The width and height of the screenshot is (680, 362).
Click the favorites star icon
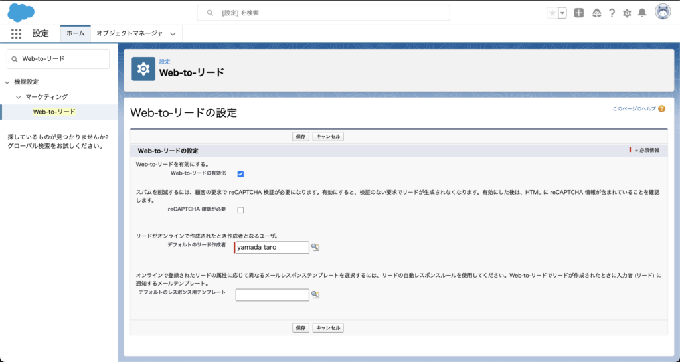click(552, 13)
